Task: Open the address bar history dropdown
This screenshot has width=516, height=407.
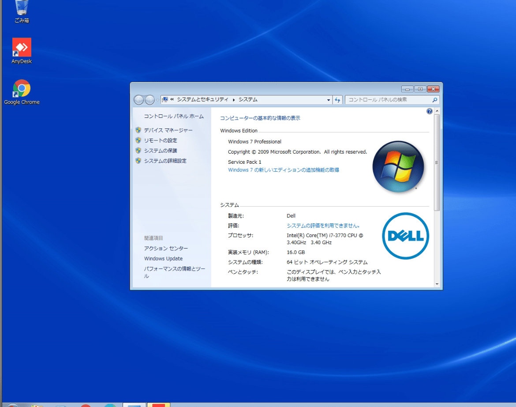Action: [328, 100]
